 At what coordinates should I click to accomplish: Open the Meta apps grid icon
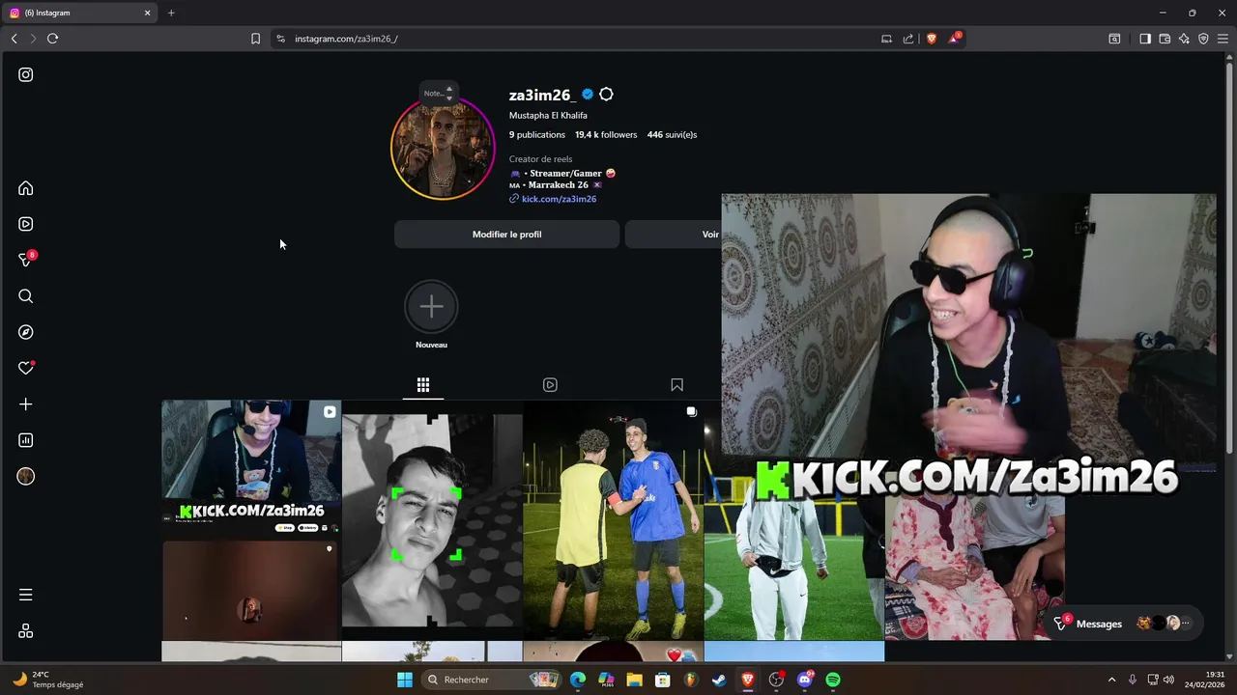26,630
